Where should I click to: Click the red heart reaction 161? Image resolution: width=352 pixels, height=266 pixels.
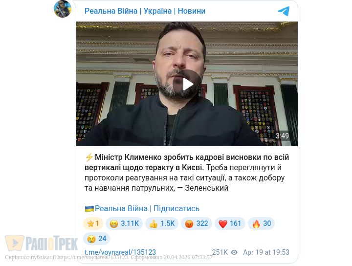(230, 223)
